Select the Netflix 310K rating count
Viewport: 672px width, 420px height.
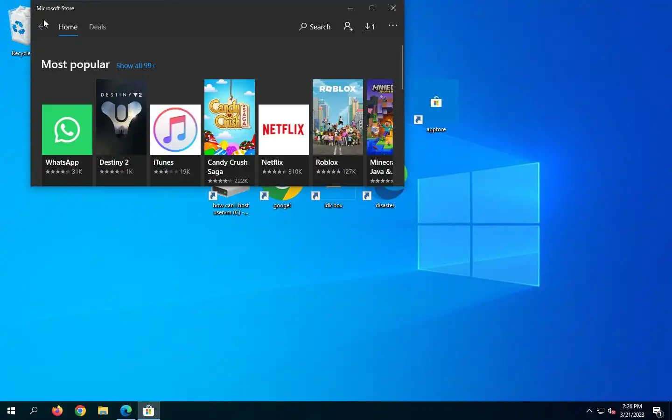tap(295, 172)
